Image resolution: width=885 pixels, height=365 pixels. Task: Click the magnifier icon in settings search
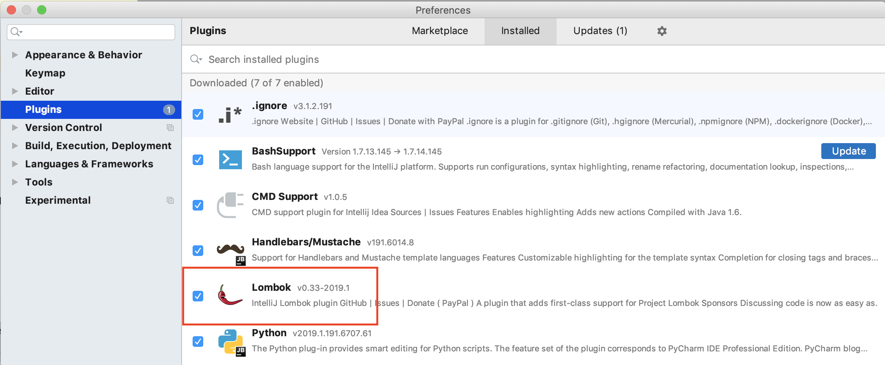tap(16, 32)
